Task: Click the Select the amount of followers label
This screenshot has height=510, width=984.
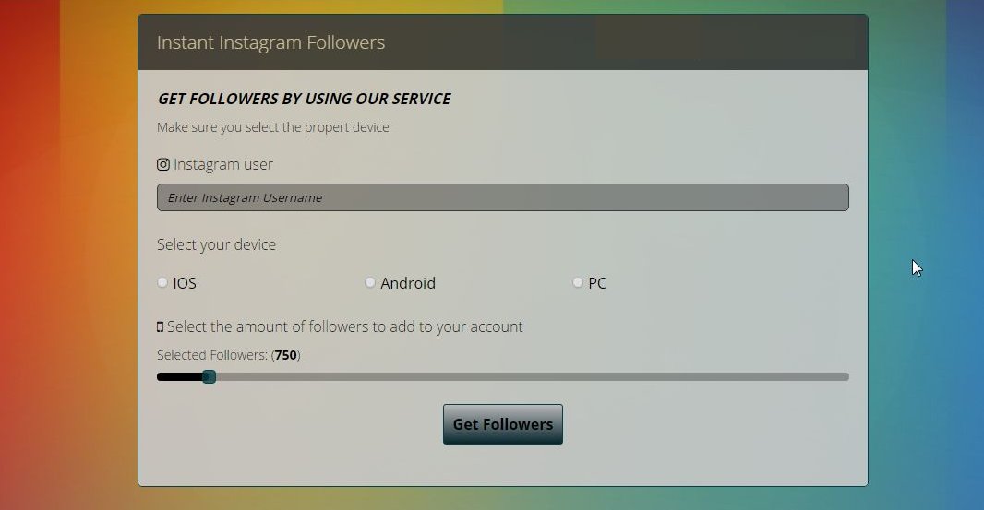Action: click(x=344, y=326)
